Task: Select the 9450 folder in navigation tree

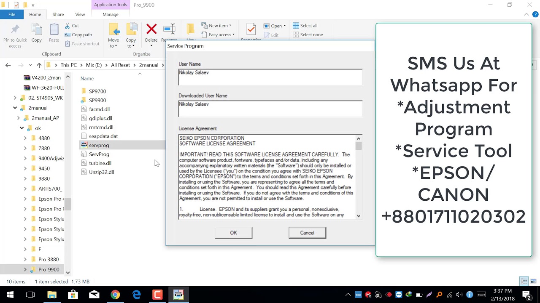Action: click(x=44, y=168)
